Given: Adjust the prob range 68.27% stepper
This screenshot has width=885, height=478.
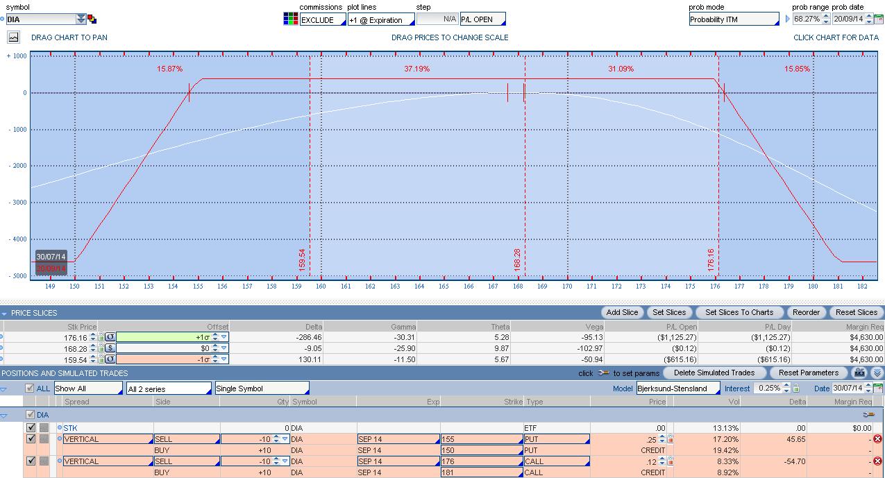Looking at the screenshot, I should click(x=826, y=19).
